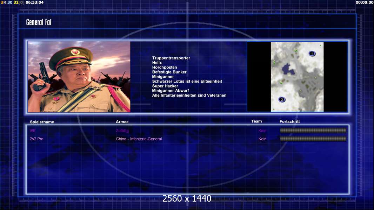
Task: Click start position marker 1 on map
Action: [x=312, y=54]
